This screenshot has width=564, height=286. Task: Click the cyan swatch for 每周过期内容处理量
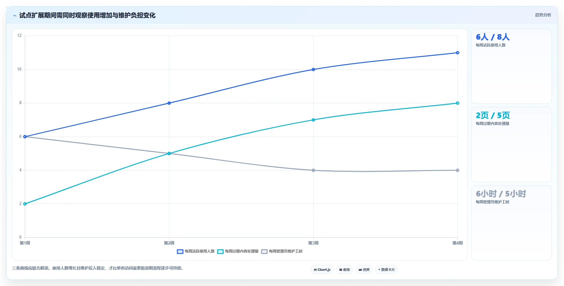[x=220, y=252]
